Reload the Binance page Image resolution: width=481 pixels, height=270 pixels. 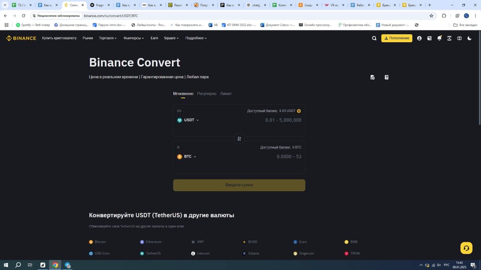click(23, 15)
